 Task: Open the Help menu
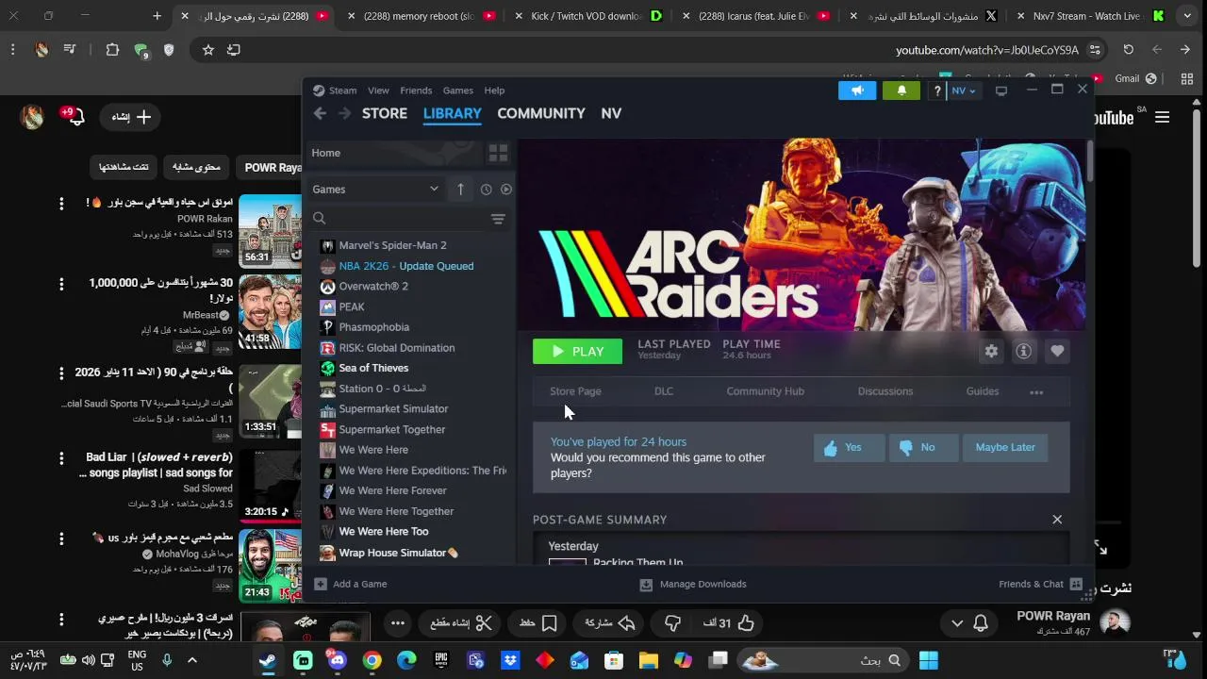tap(494, 91)
